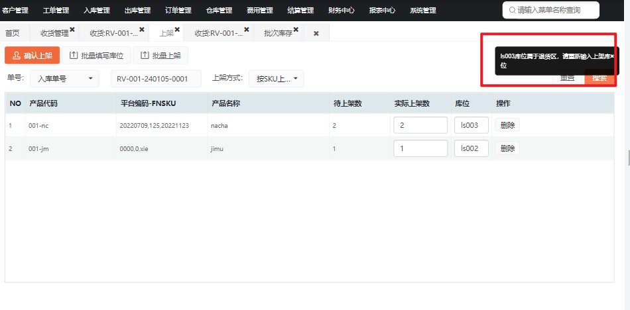
Task: Open the 入库管理 menu
Action: point(97,11)
